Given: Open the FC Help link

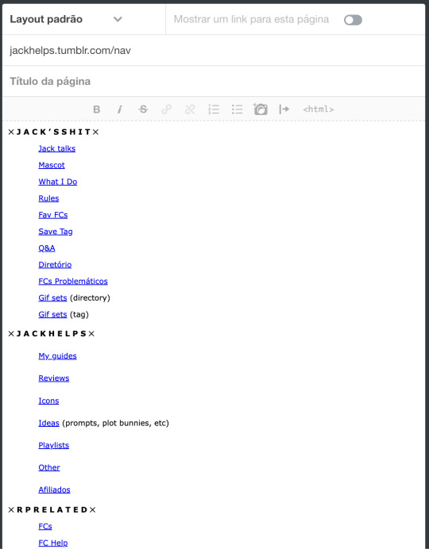Looking at the screenshot, I should pyautogui.click(x=53, y=543).
